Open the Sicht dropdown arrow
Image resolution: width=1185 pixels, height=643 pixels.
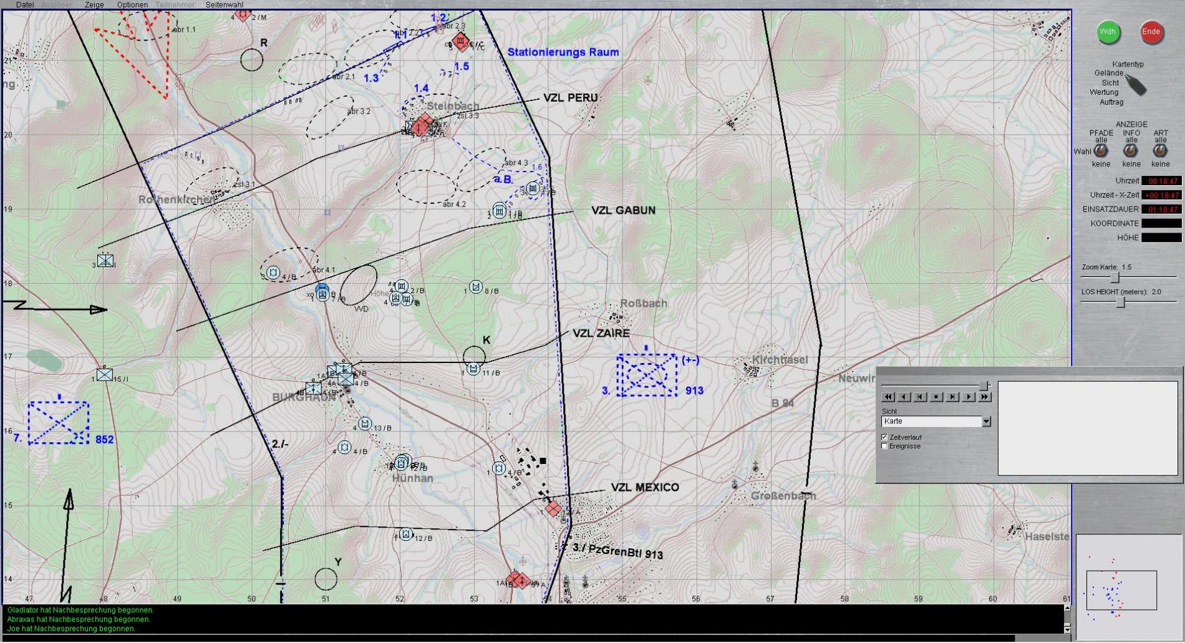(x=986, y=422)
